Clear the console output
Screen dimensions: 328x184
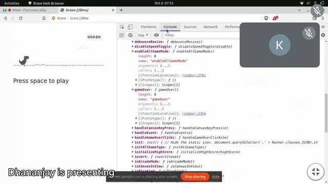coord(130,35)
